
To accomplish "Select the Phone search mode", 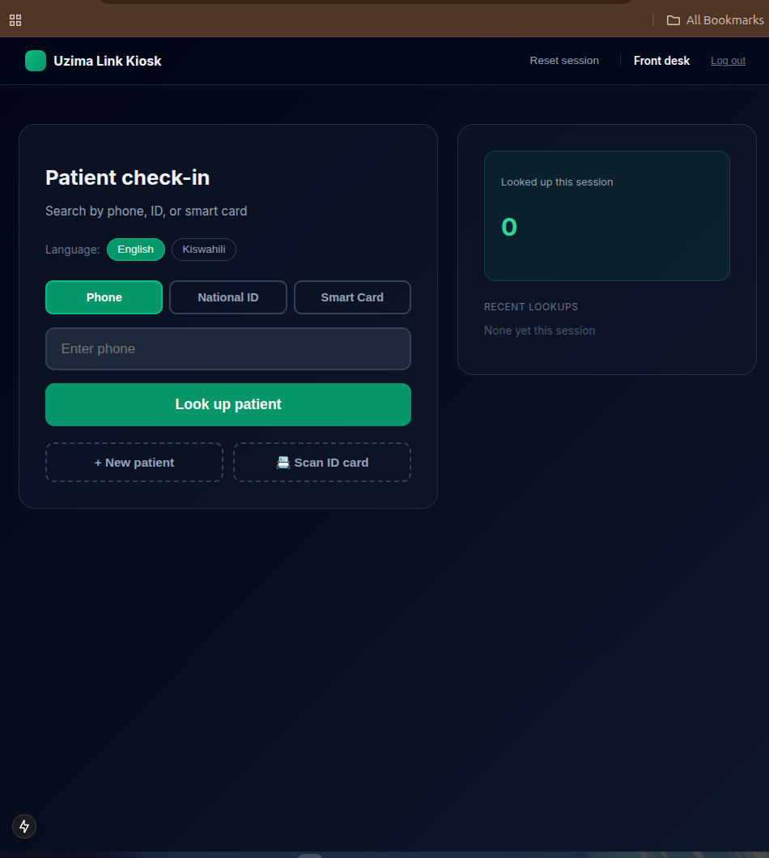I will pos(104,297).
